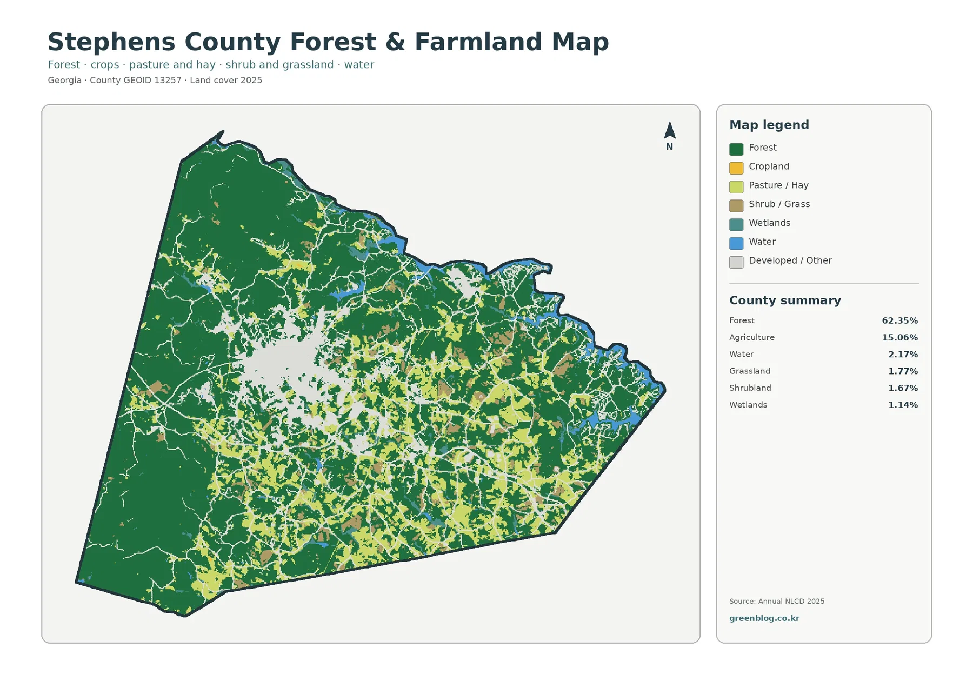973x688 pixels.
Task: Click the County summary heading
Action: (785, 300)
